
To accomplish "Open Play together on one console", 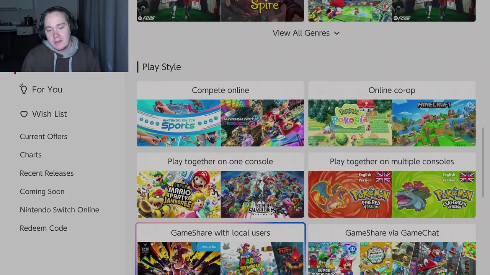I will tap(220, 185).
